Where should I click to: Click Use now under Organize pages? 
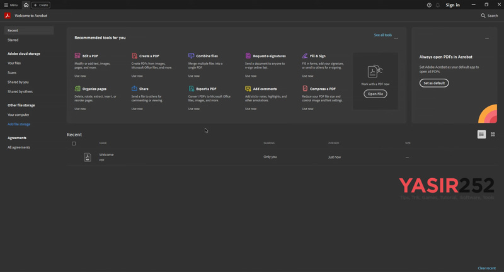click(80, 109)
